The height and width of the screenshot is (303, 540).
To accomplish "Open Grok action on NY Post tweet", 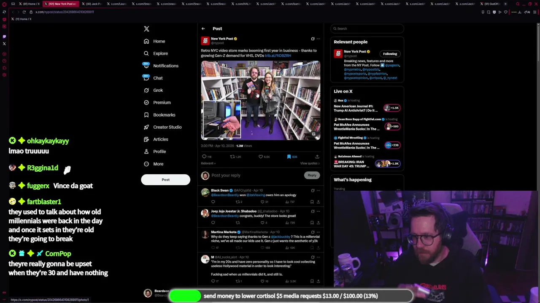I will (x=313, y=39).
